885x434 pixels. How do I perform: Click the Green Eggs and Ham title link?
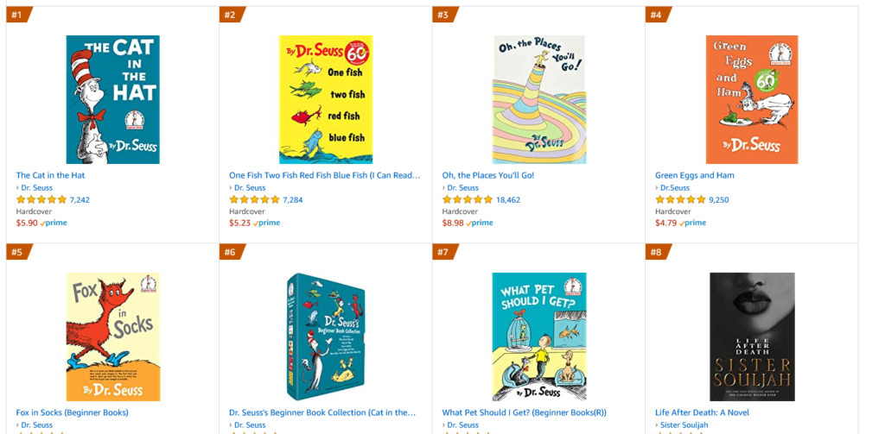[694, 175]
